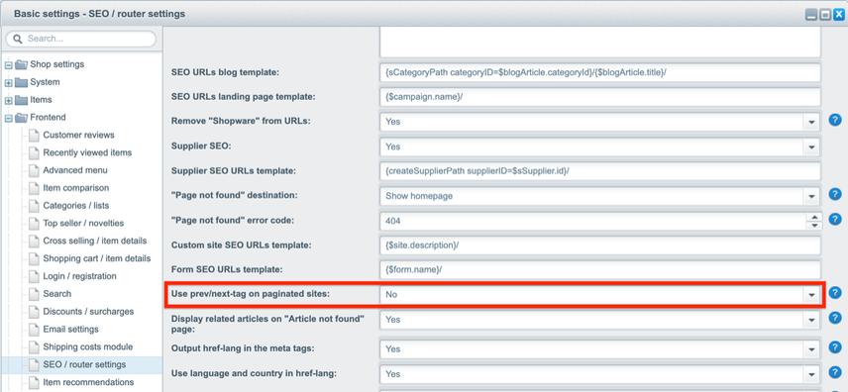This screenshot has width=848, height=392.
Task: Open help for Output href-lang in meta tags
Action: point(835,347)
